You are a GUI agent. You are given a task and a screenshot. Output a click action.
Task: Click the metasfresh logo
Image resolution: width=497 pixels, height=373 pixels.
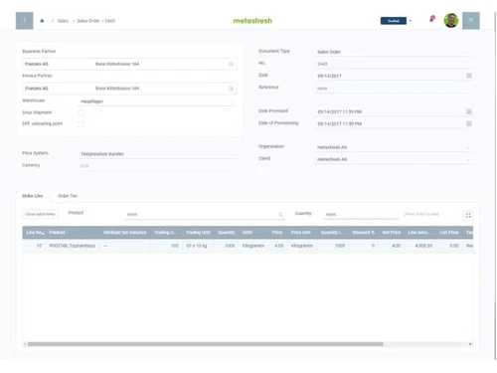click(x=252, y=21)
